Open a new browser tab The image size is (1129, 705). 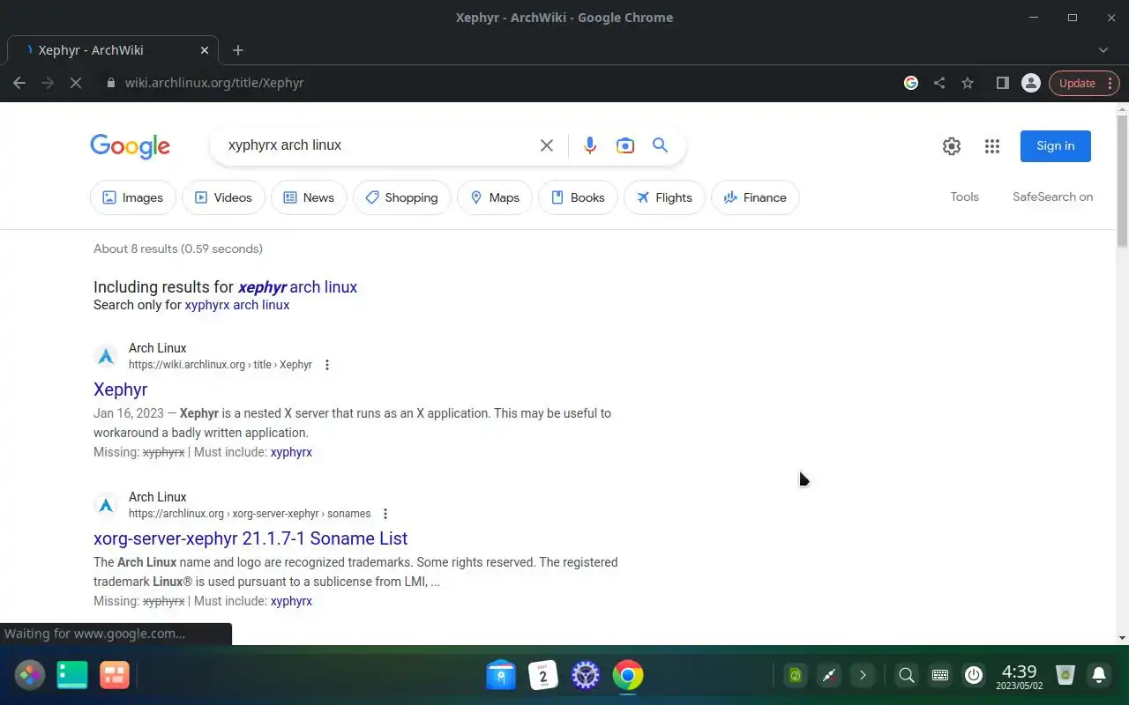(x=238, y=50)
